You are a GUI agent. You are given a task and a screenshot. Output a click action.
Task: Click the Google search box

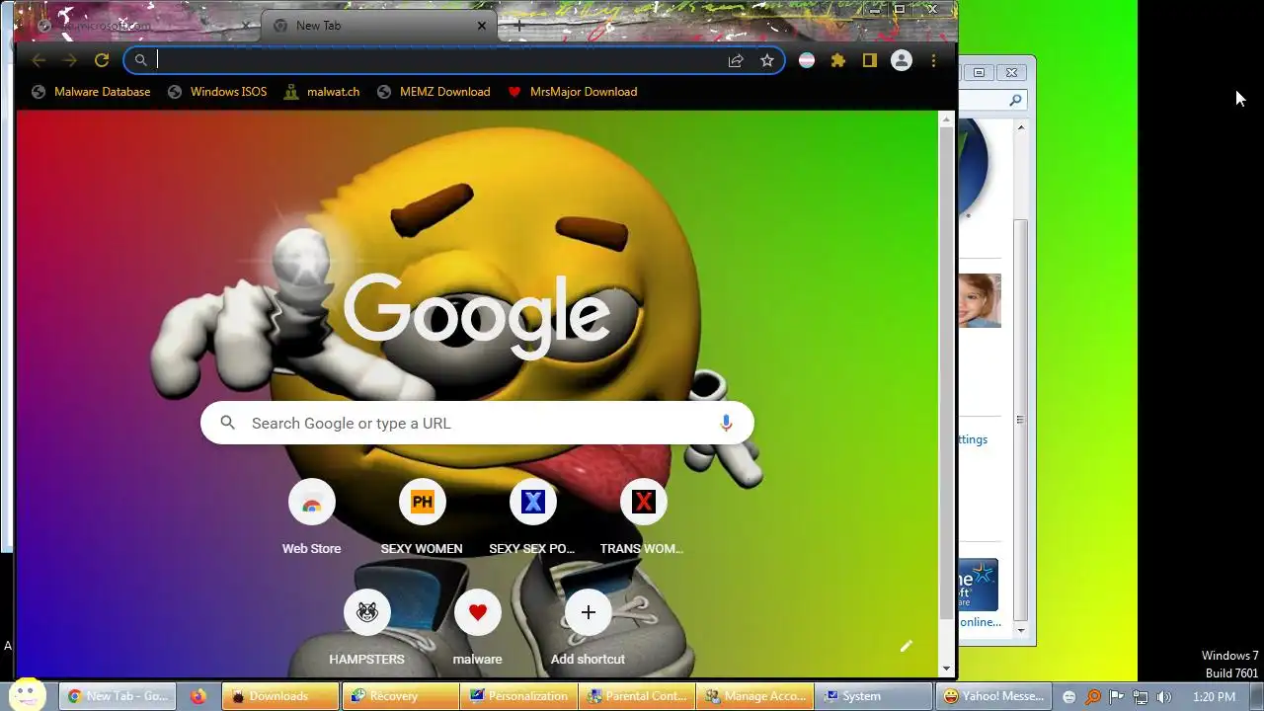(477, 423)
